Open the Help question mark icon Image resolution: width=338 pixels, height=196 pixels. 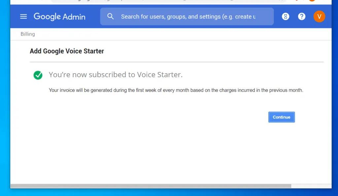coord(302,16)
